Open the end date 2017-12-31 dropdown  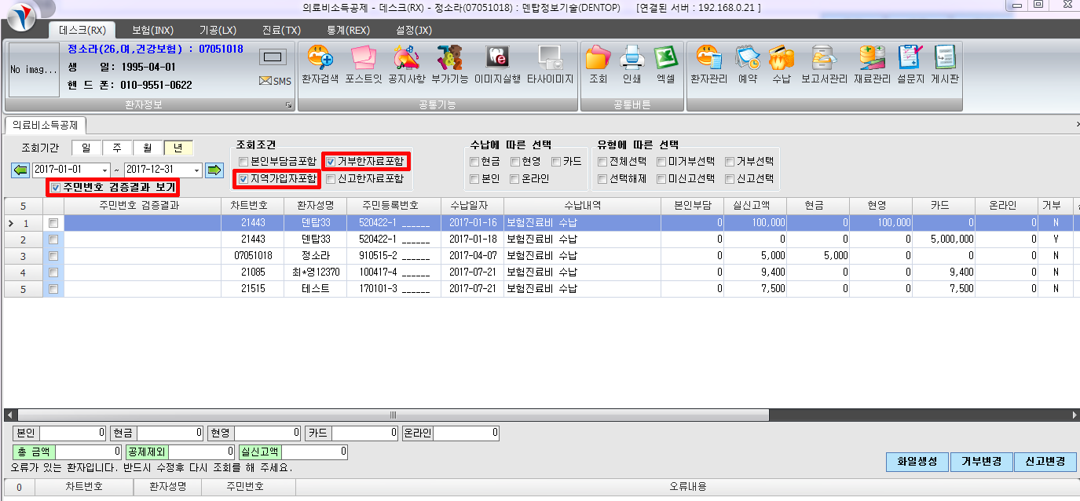pos(196,170)
